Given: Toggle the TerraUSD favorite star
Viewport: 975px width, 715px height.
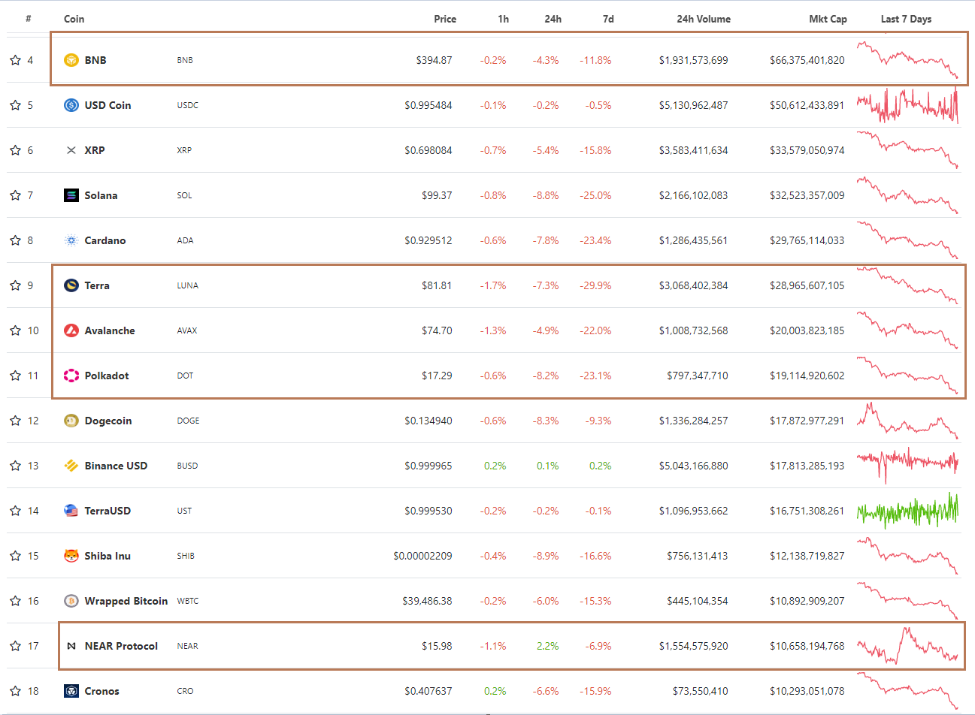Looking at the screenshot, I should [x=15, y=511].
